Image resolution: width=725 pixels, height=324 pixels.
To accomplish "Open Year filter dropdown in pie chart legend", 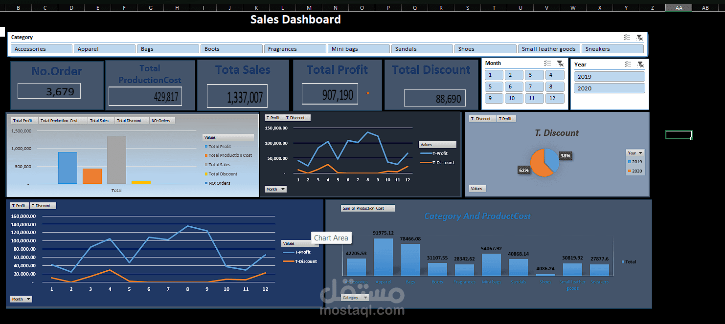I will coord(635,153).
